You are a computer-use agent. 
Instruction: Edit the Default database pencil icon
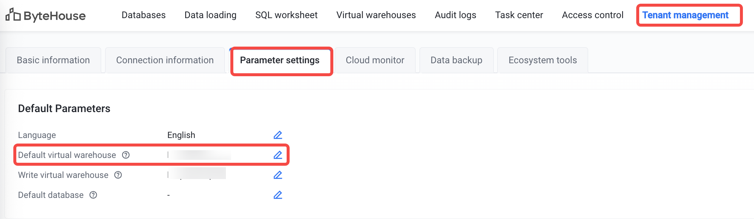pyautogui.click(x=278, y=195)
